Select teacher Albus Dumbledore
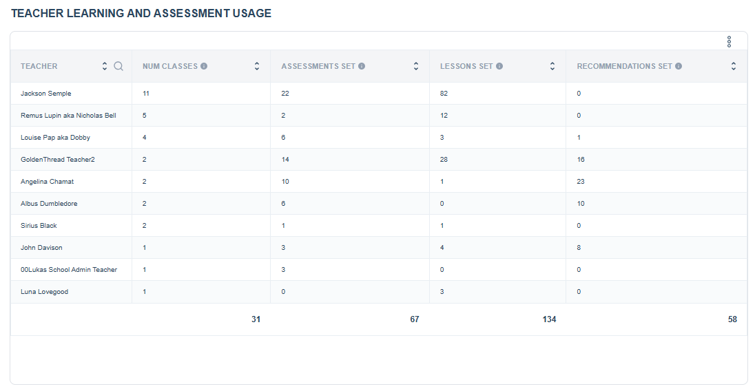Image resolution: width=755 pixels, height=391 pixels. point(49,204)
